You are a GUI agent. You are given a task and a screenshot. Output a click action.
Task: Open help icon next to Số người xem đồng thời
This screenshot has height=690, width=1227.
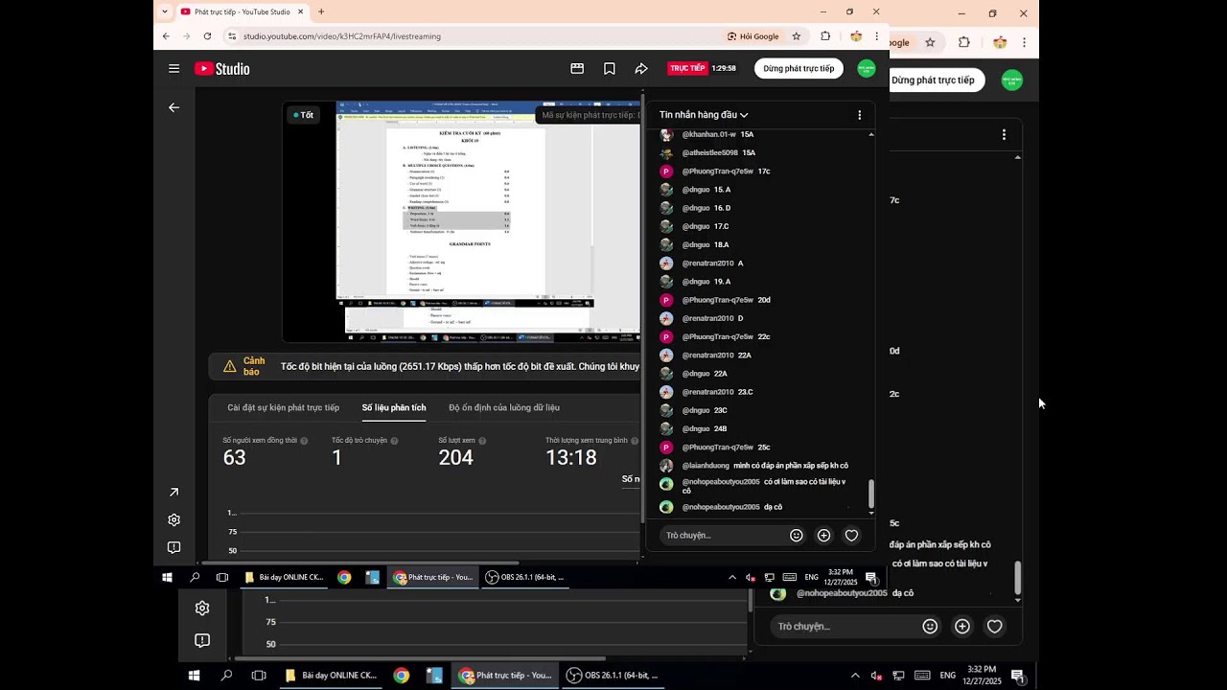click(304, 441)
